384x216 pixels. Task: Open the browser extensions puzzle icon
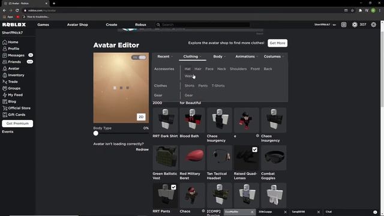point(360,11)
